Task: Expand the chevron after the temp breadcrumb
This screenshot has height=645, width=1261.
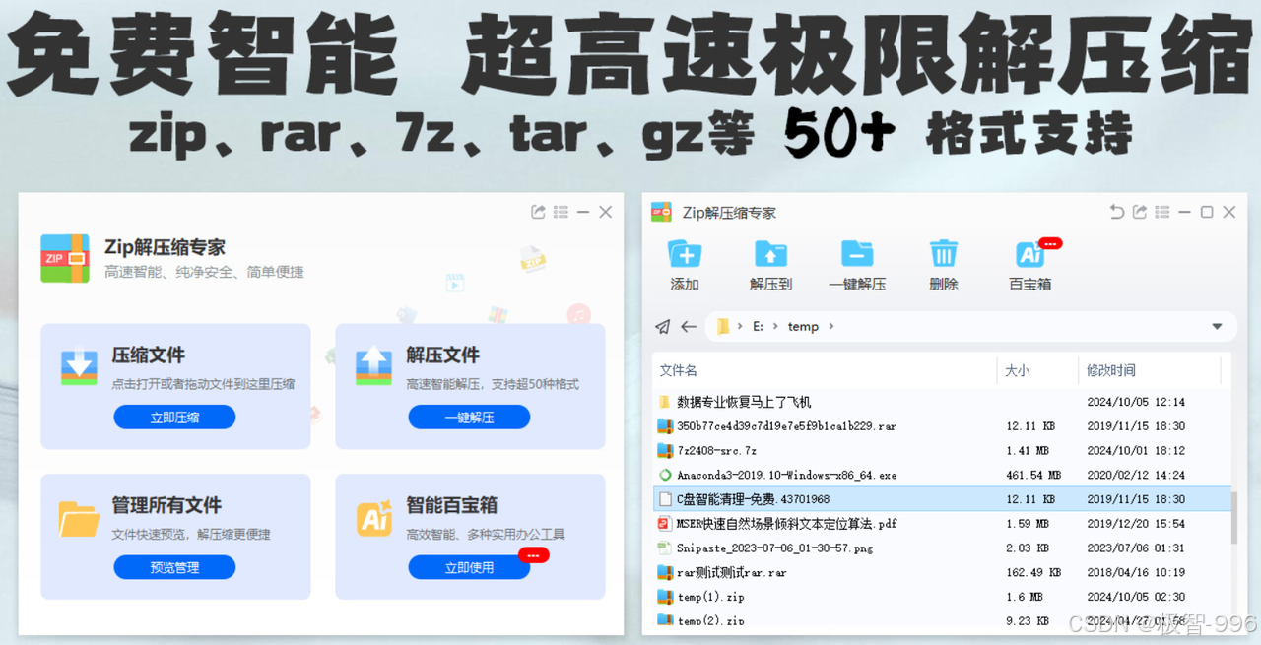Action: [x=830, y=326]
